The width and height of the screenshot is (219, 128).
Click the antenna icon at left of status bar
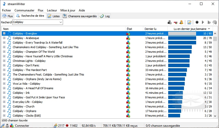click(x=3, y=125)
